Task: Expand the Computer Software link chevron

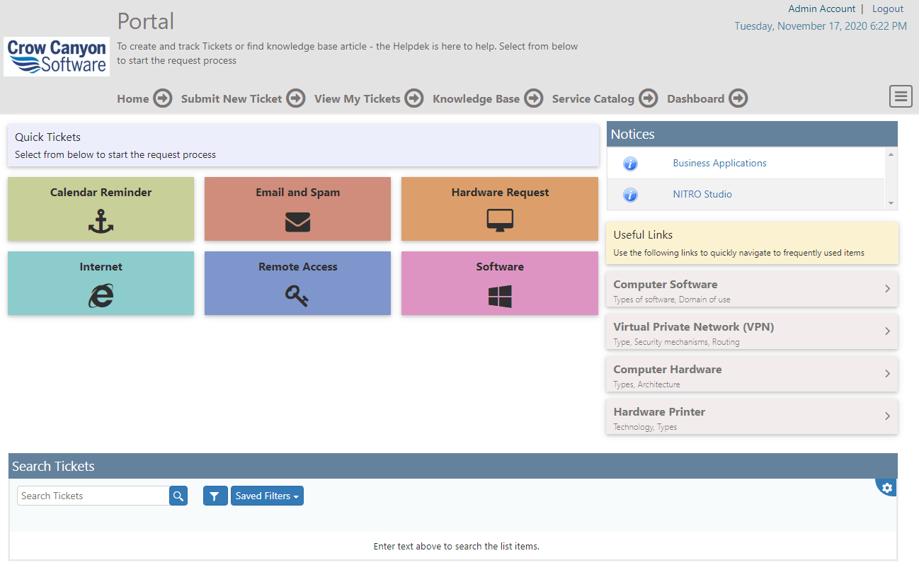Action: point(887,289)
